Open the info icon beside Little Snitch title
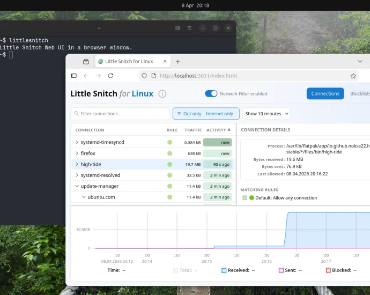 [x=162, y=94]
